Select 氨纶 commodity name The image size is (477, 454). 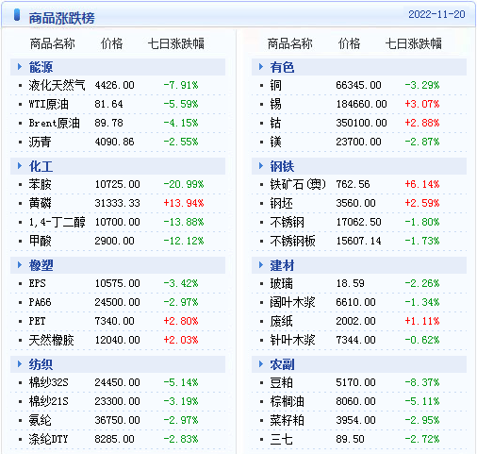pyautogui.click(x=40, y=420)
